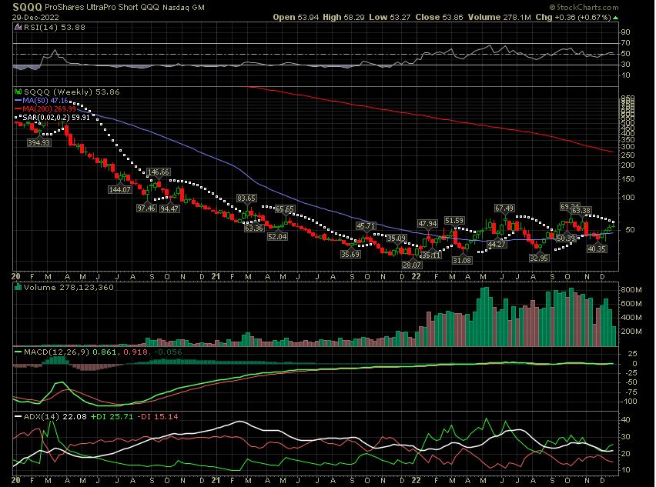Click the 28.07 low price annotation
The height and width of the screenshot is (487, 656).
412,265
